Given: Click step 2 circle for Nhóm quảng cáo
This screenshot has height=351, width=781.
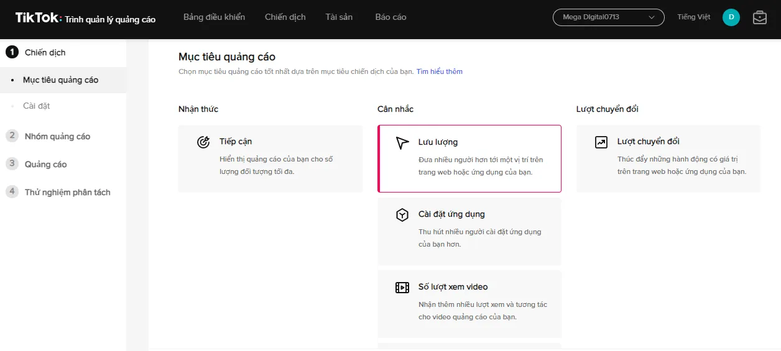Looking at the screenshot, I should pos(12,136).
